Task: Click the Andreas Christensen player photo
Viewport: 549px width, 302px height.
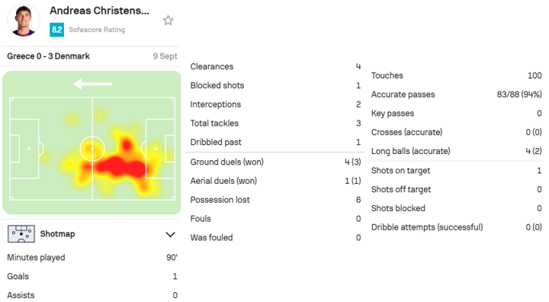Action: pos(24,21)
